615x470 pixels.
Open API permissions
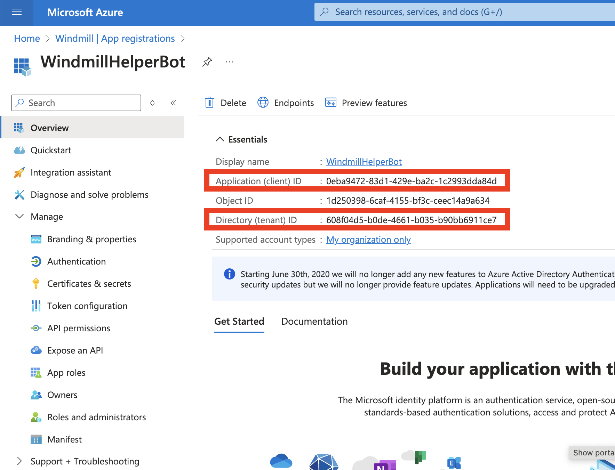tap(79, 328)
